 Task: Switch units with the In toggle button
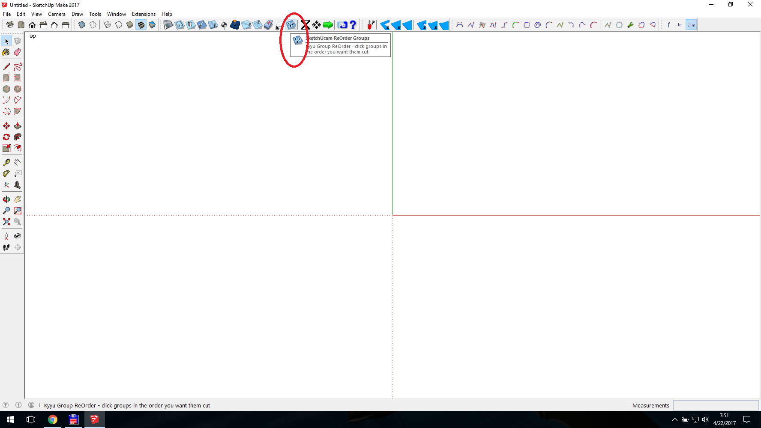pyautogui.click(x=680, y=25)
